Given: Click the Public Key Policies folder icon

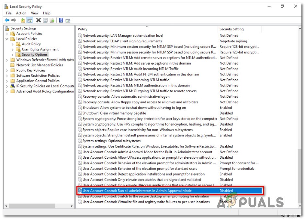Looking at the screenshot, I should pyautogui.click(x=13, y=70).
